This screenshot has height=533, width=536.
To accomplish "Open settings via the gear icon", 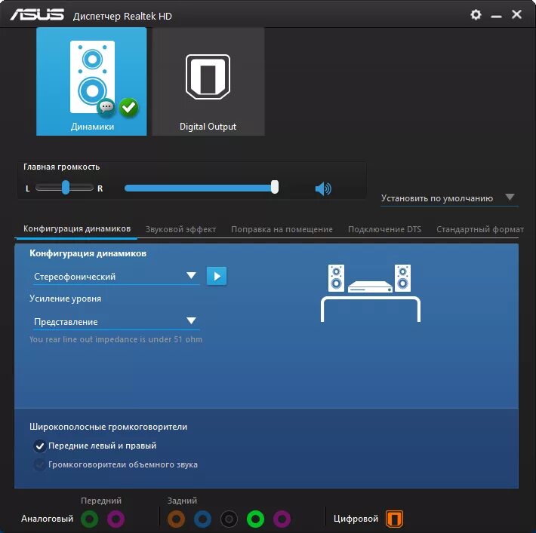I will tap(476, 14).
